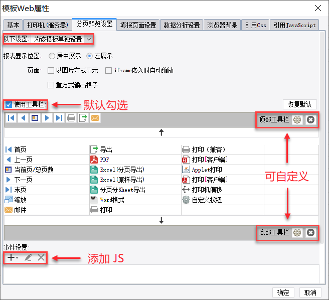Viewport: 329px width, 300px height.
Task: Click the up arrow to move button to top toolbar
Action: tap(161, 132)
